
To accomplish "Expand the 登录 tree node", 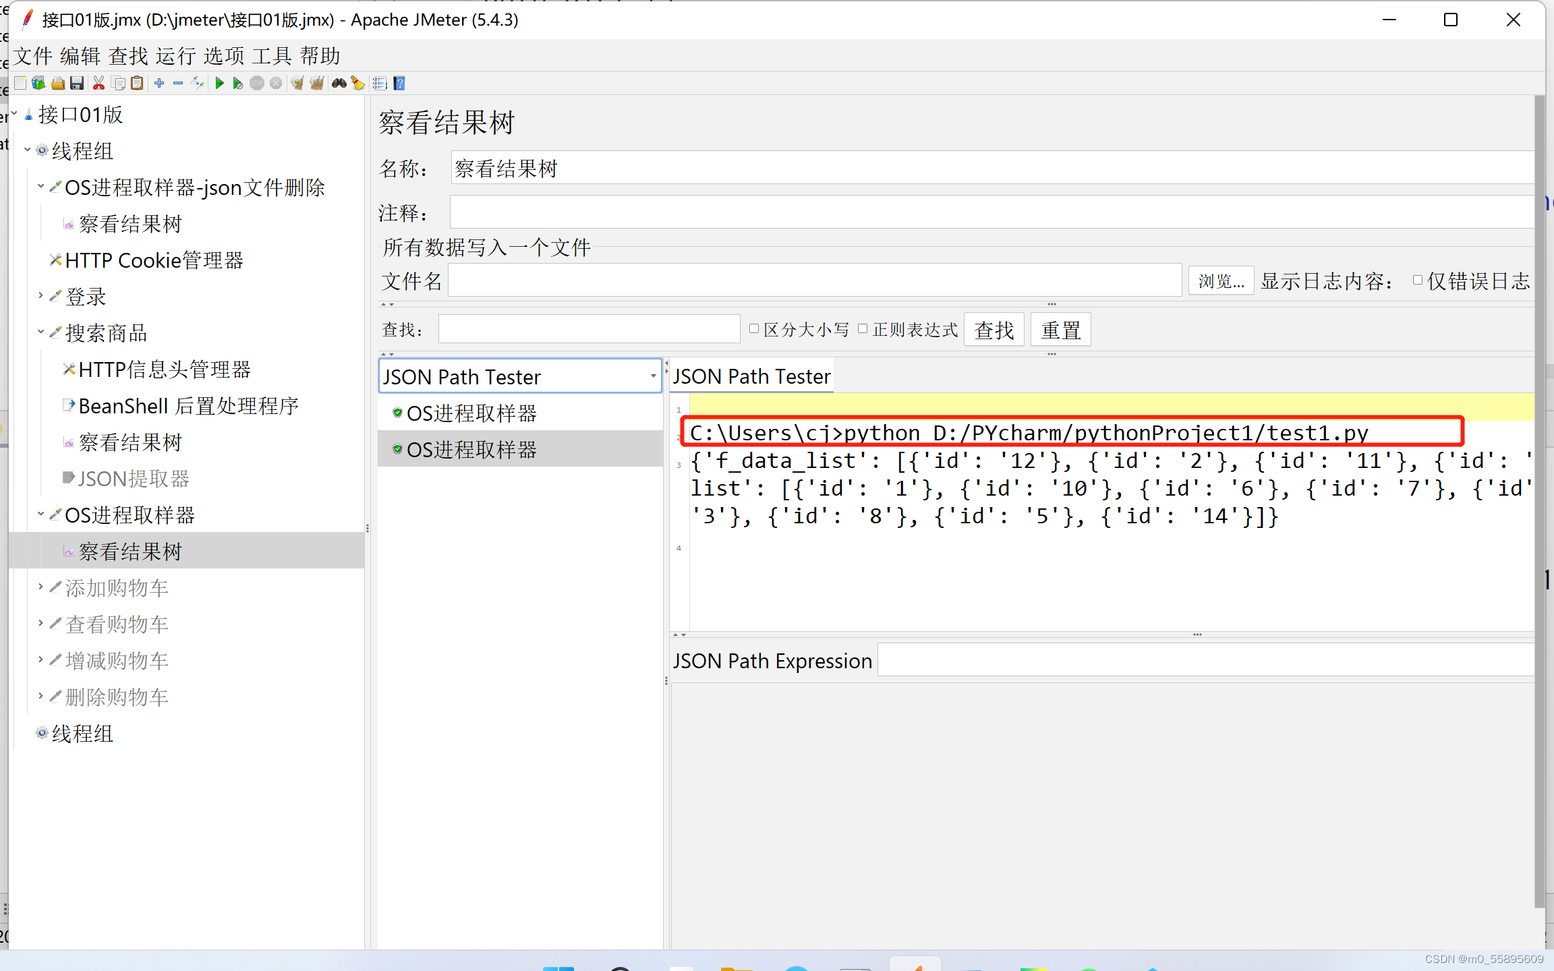I will (40, 295).
